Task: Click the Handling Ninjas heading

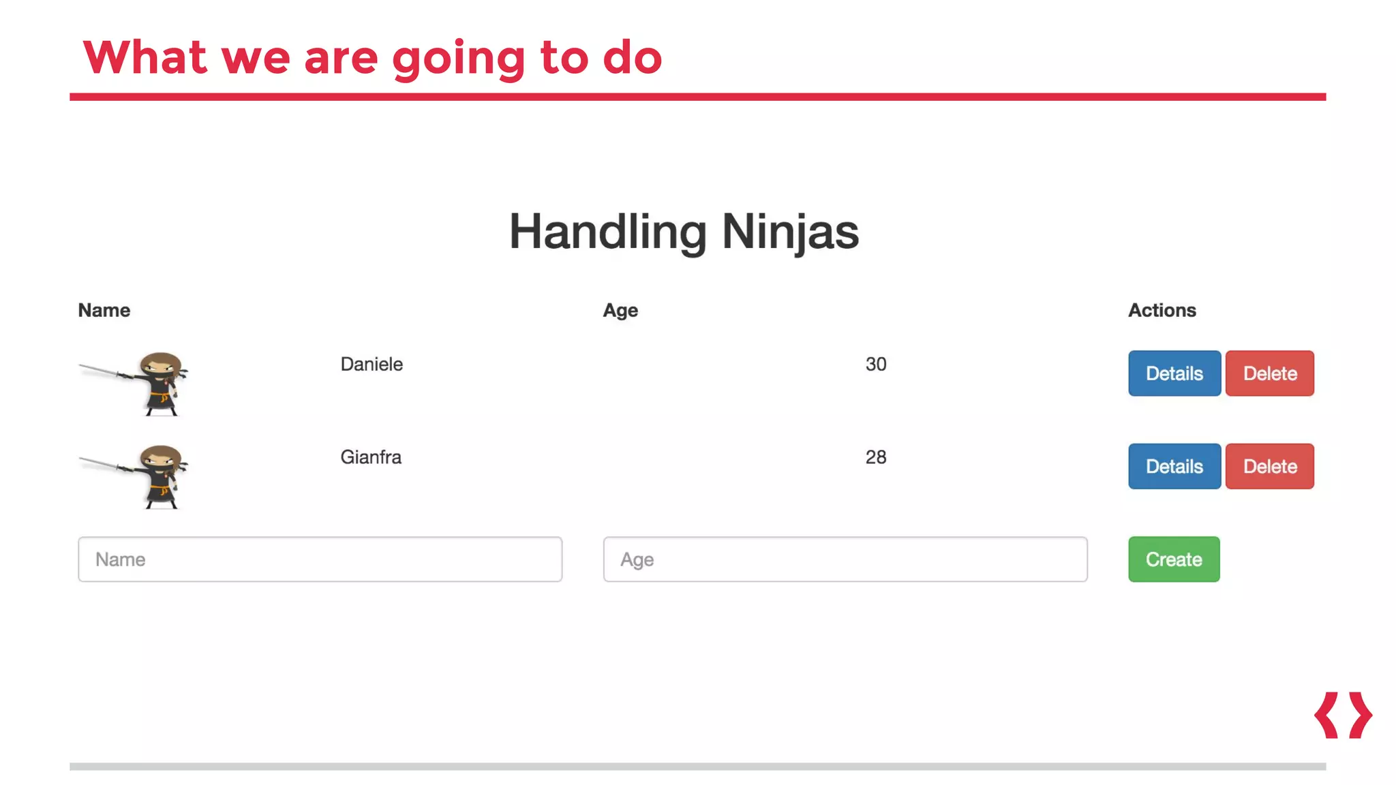Action: (684, 232)
